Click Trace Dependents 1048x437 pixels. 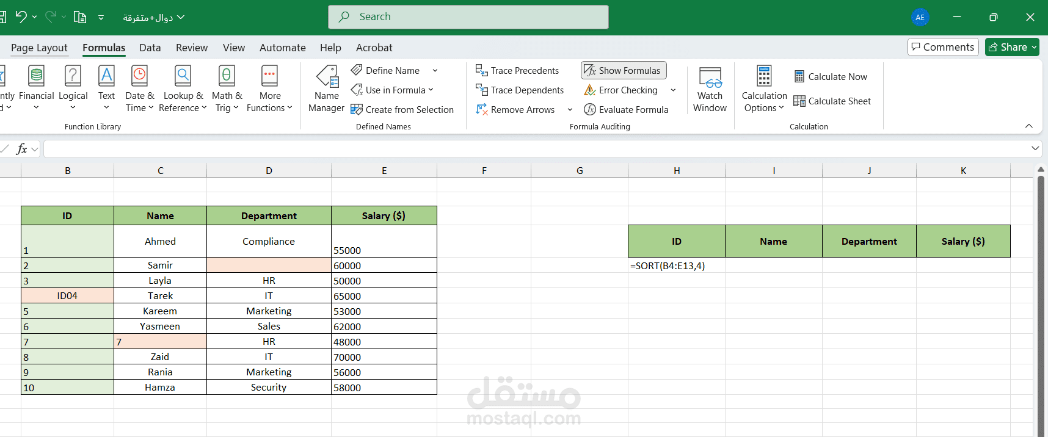tap(520, 90)
